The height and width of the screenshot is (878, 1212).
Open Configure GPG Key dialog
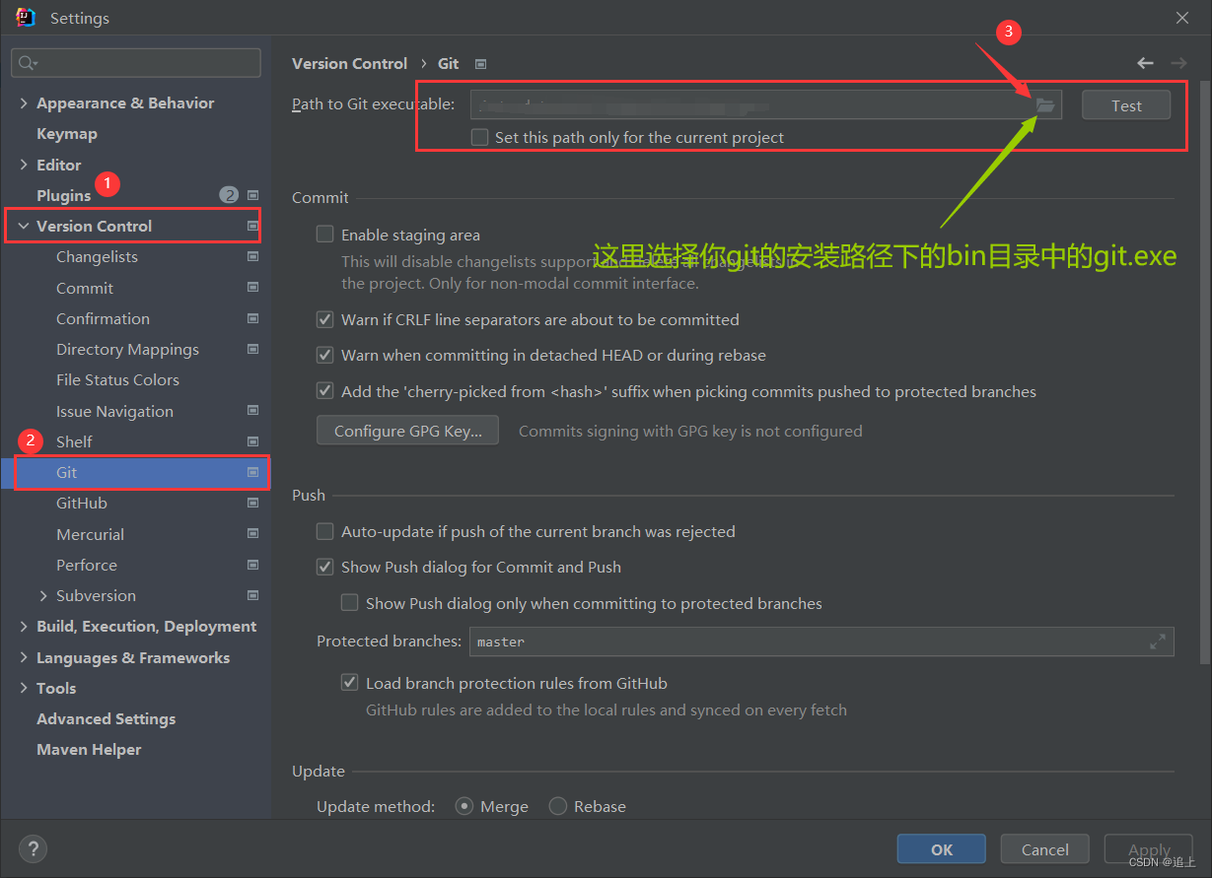pyautogui.click(x=407, y=430)
